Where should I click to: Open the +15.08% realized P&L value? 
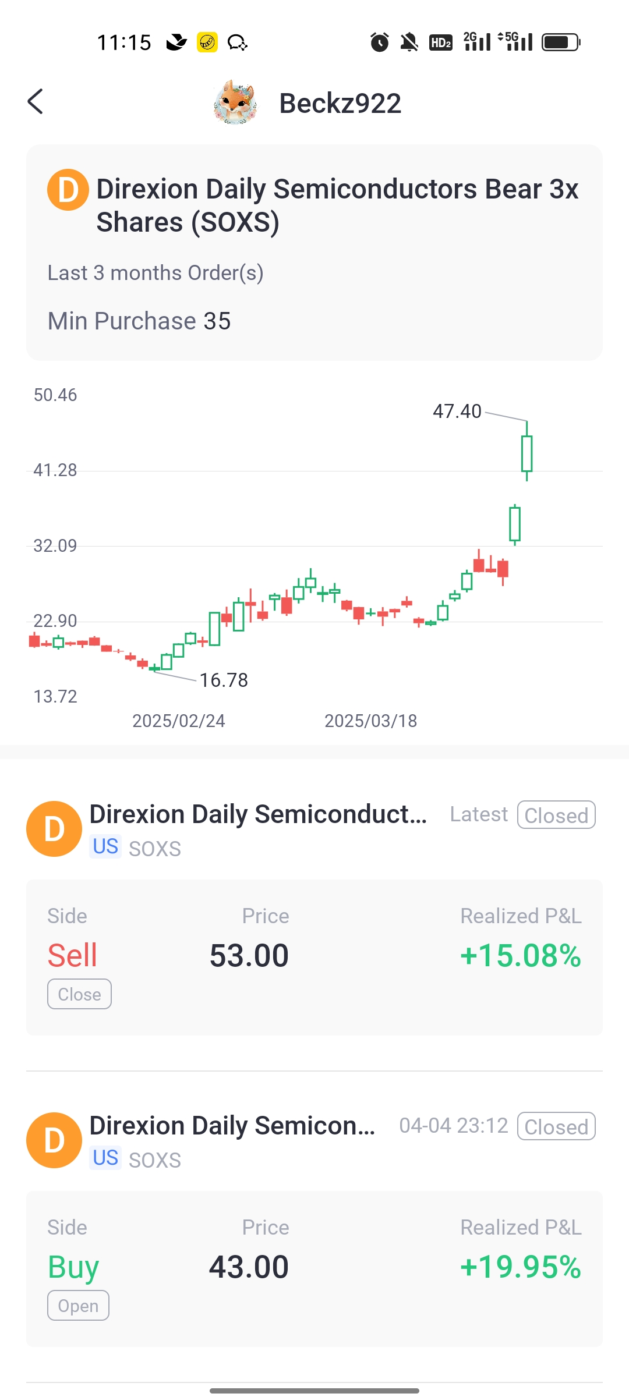[x=520, y=956]
